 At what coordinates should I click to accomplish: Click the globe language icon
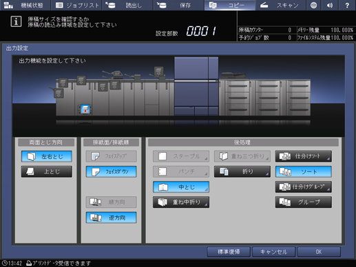click(313, 5)
